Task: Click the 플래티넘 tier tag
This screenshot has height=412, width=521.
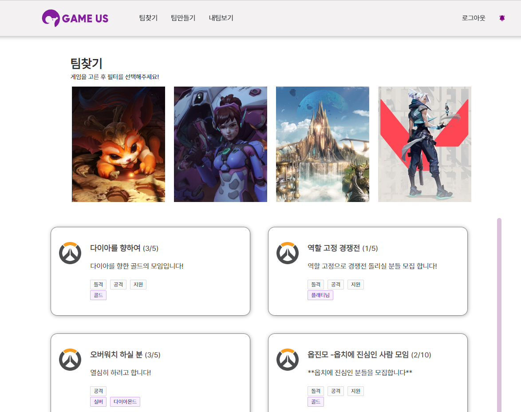Action: coord(320,295)
